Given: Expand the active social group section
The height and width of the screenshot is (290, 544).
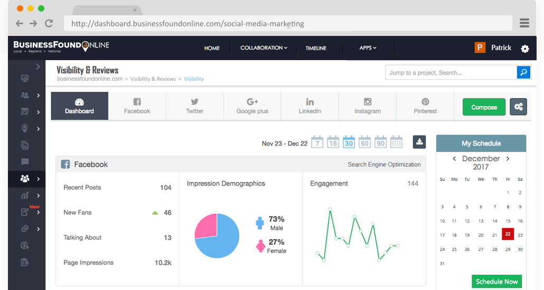Looking at the screenshot, I should [38, 179].
